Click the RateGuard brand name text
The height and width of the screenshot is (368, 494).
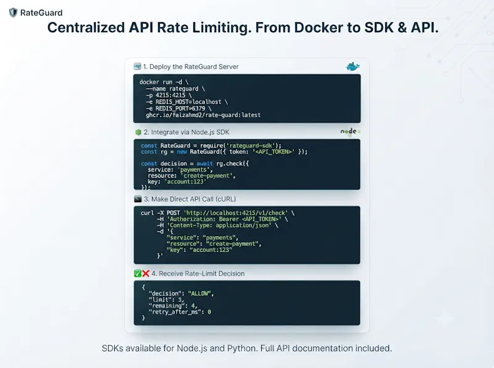coord(41,12)
